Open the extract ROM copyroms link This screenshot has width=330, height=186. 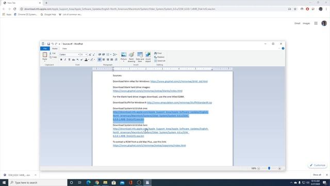tap(149, 146)
